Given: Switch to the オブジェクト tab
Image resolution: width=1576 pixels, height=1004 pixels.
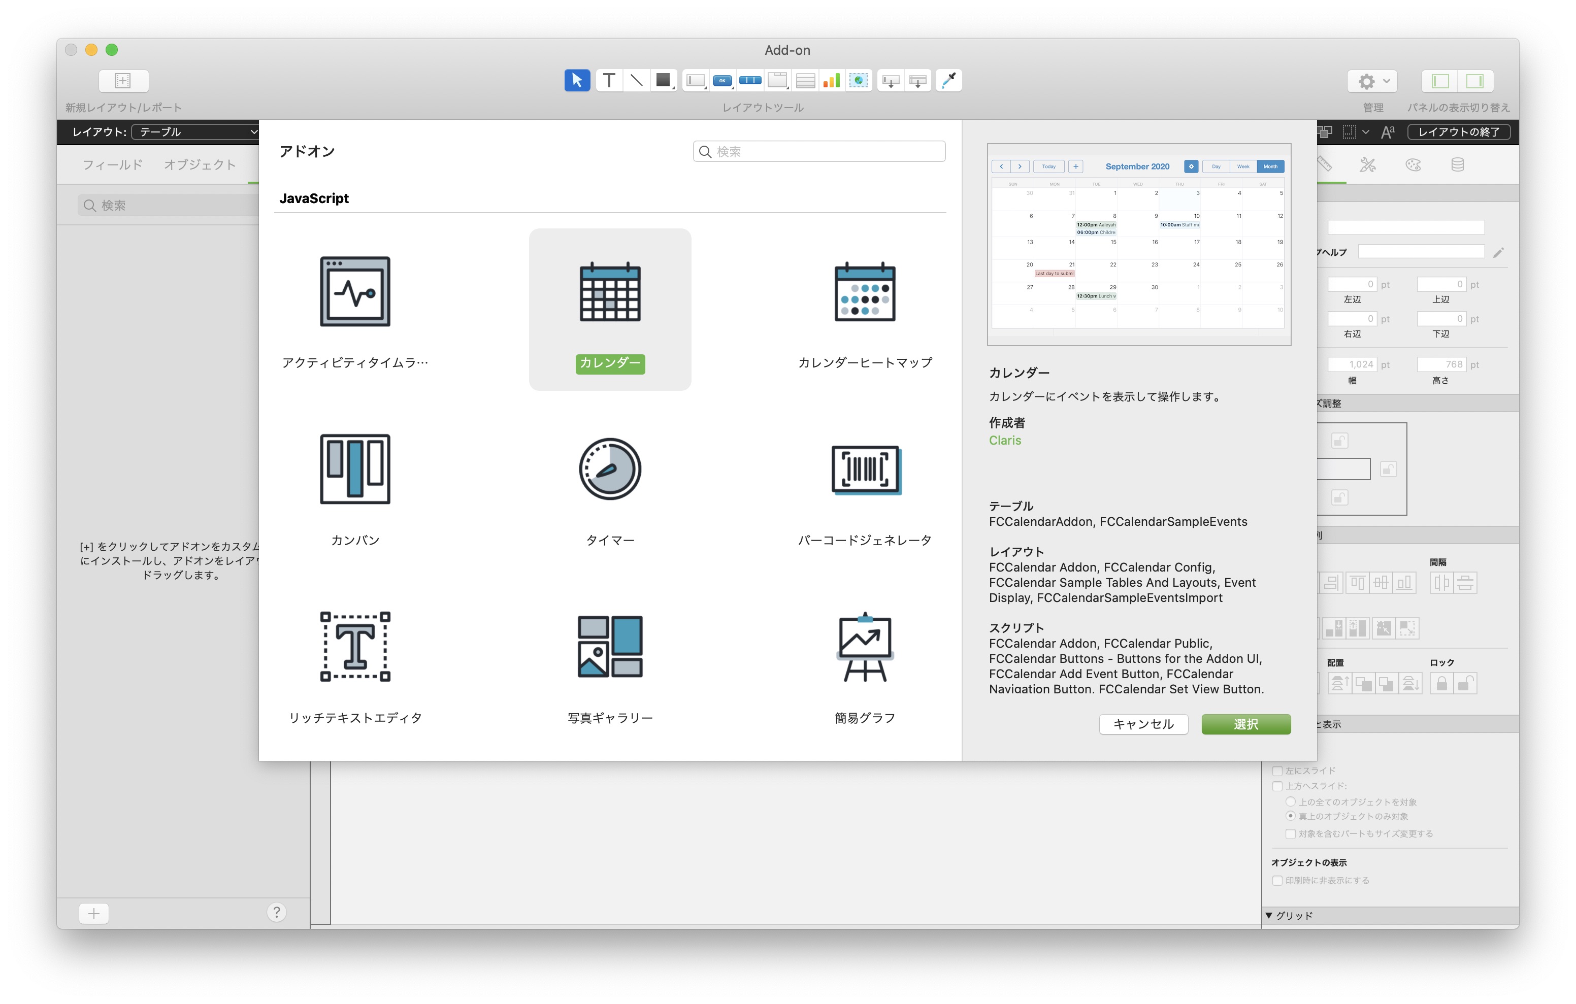Looking at the screenshot, I should (200, 164).
